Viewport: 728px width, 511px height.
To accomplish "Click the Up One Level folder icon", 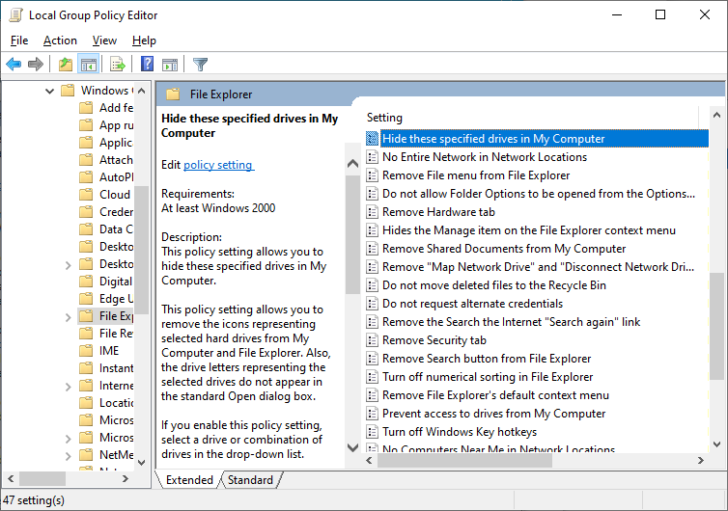I will point(65,65).
